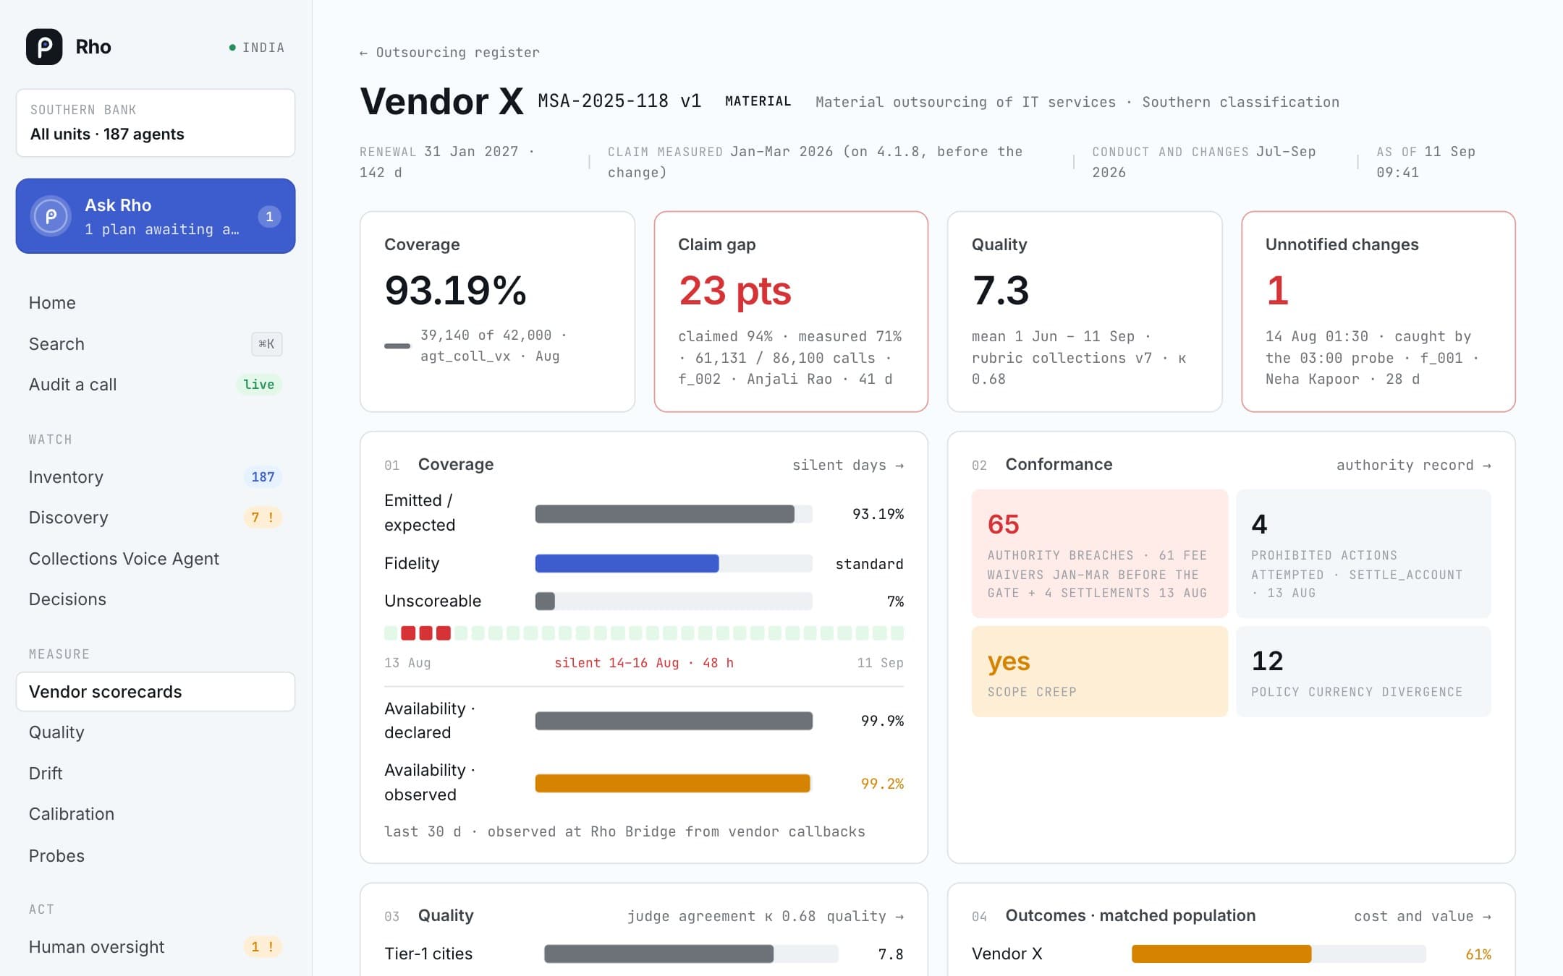1563x976 pixels.
Task: Click the last green day marker at 11 Sep
Action: click(897, 633)
